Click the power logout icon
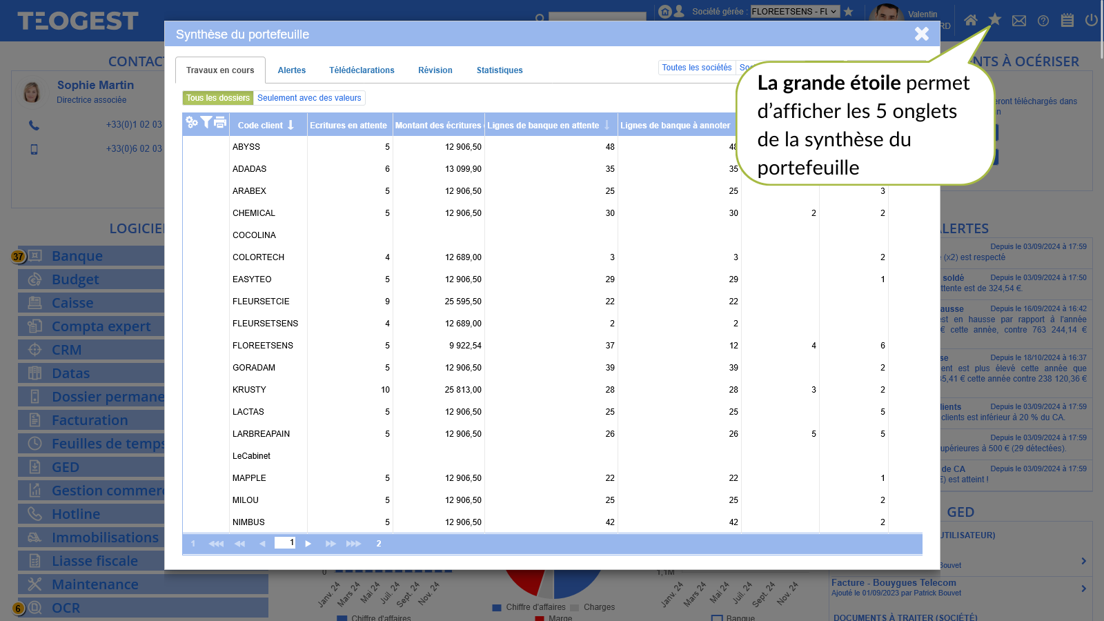 click(x=1091, y=20)
